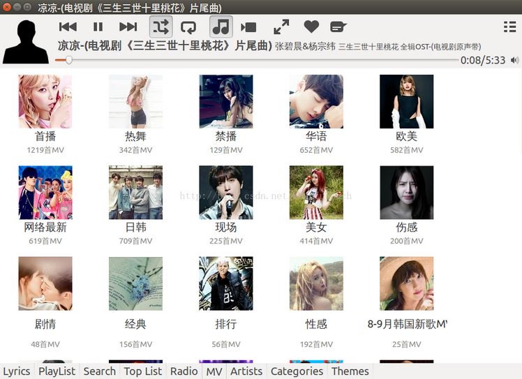Close the player window
The image size is (522, 379).
click(x=7, y=7)
